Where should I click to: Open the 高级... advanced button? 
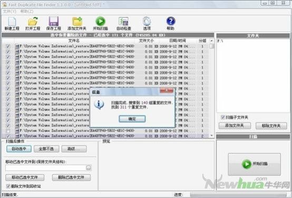pyautogui.click(x=74, y=149)
